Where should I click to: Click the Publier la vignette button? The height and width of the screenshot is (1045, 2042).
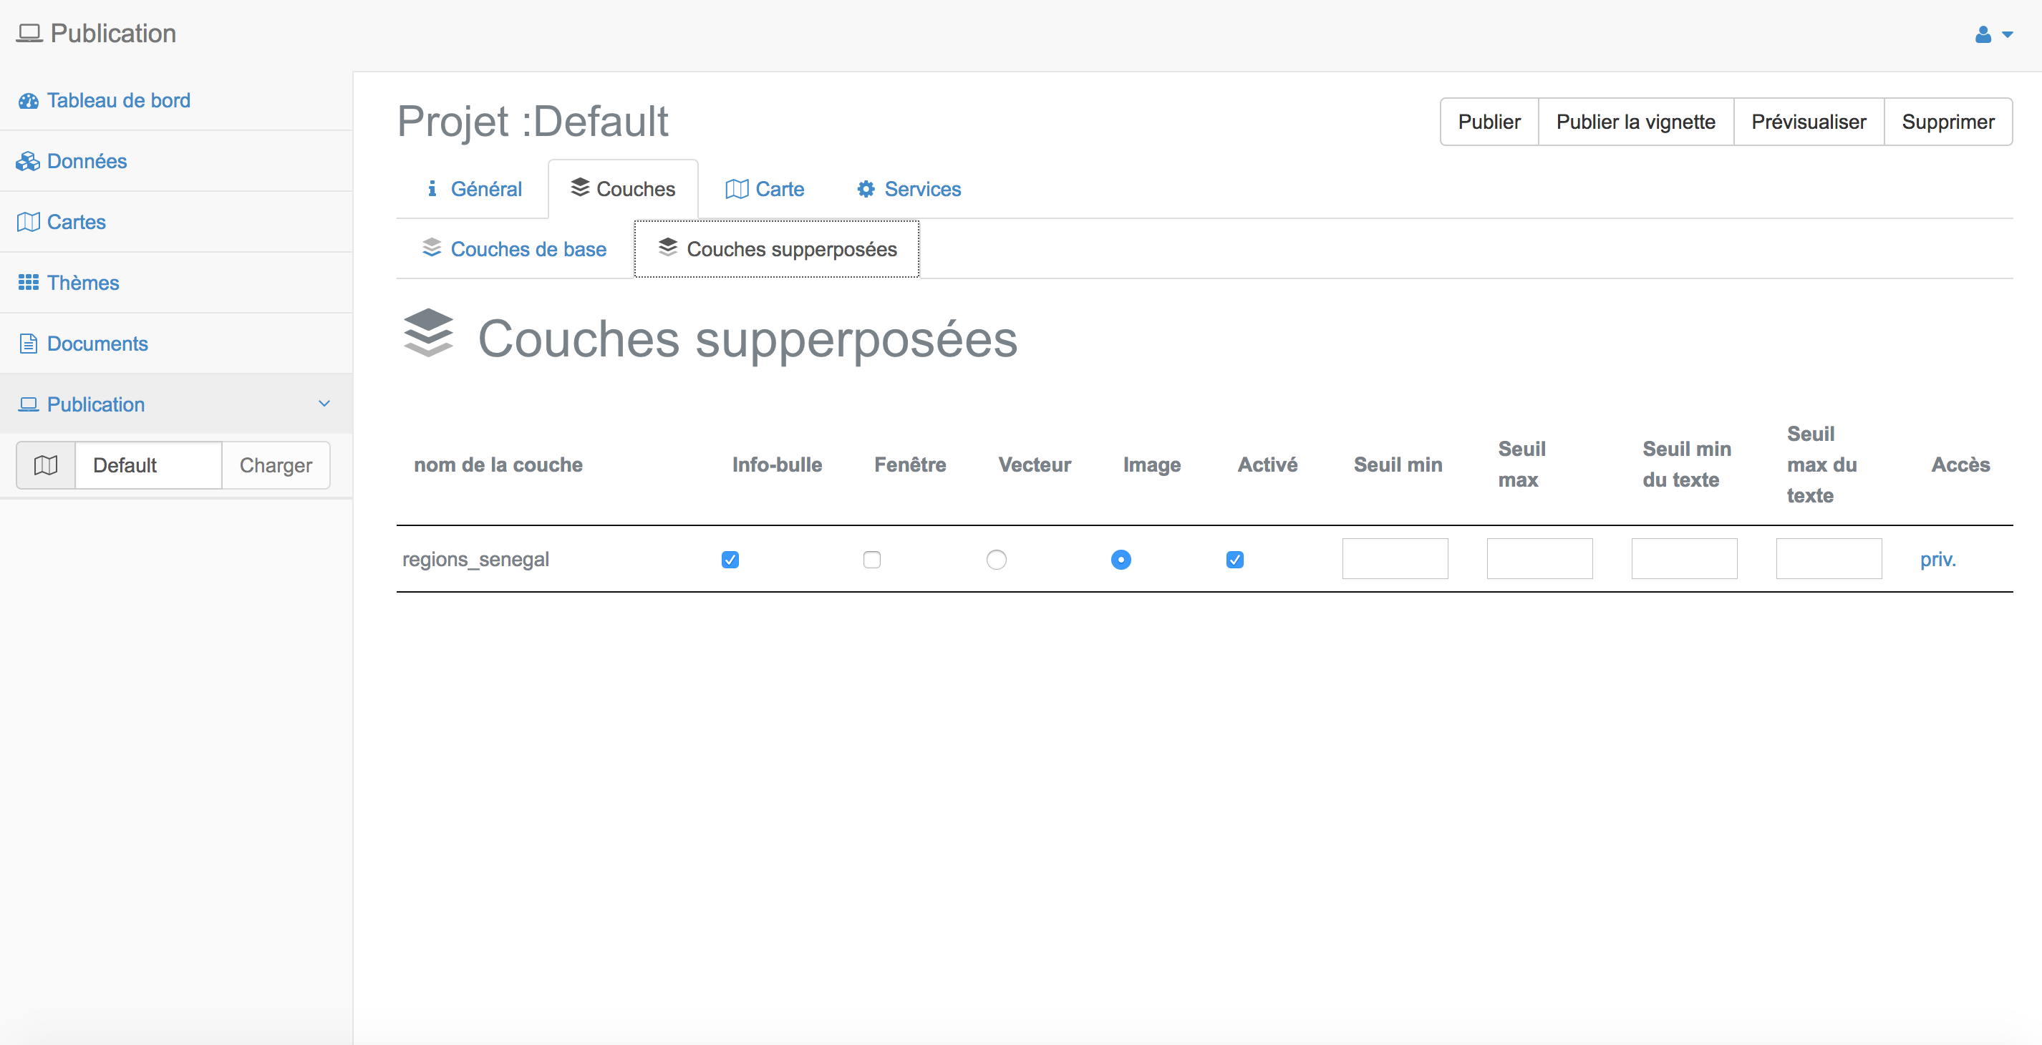click(x=1635, y=122)
